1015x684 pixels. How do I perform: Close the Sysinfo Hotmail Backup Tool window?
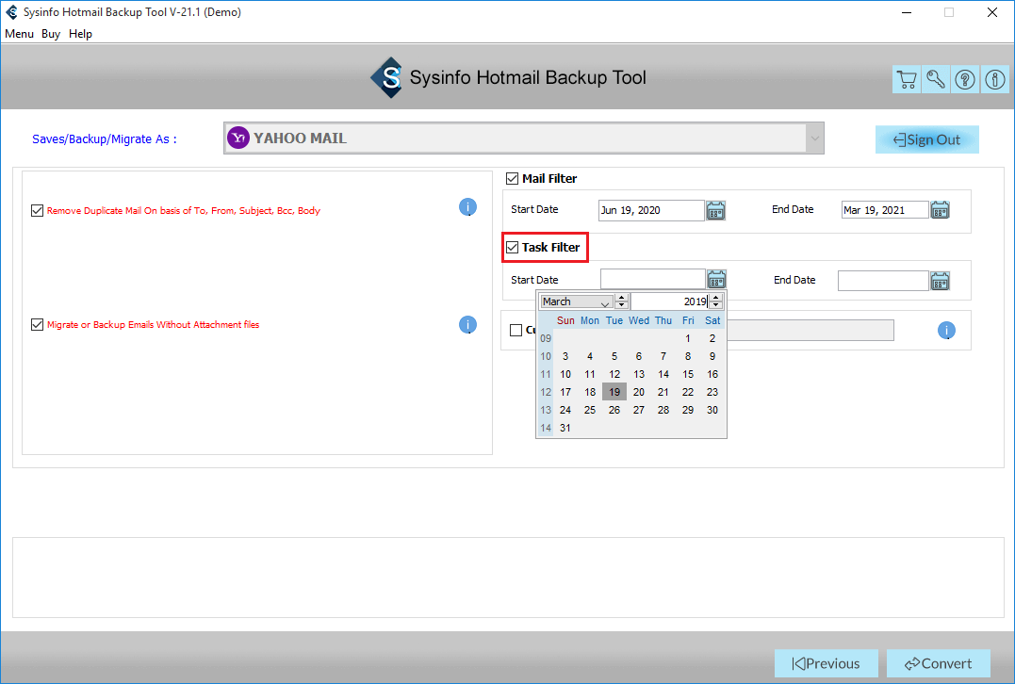click(991, 12)
